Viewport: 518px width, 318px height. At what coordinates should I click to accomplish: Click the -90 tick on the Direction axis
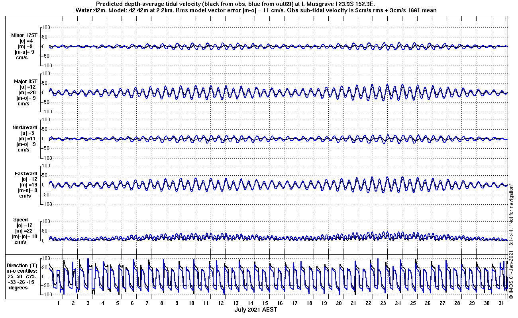(45, 285)
